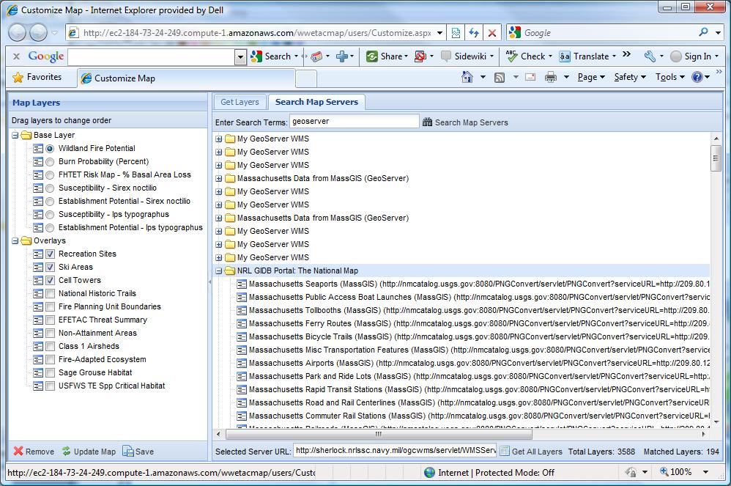Click the horizontal scrollbar thumb in results
This screenshot has height=486, width=731.
379,434
